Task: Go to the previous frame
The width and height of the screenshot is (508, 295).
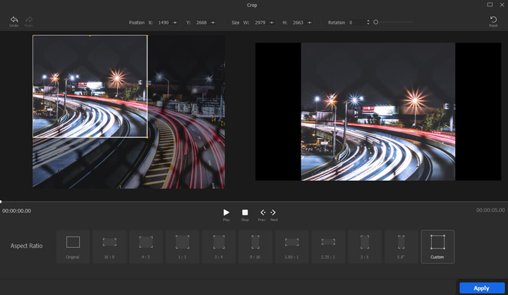Action: [x=262, y=213]
